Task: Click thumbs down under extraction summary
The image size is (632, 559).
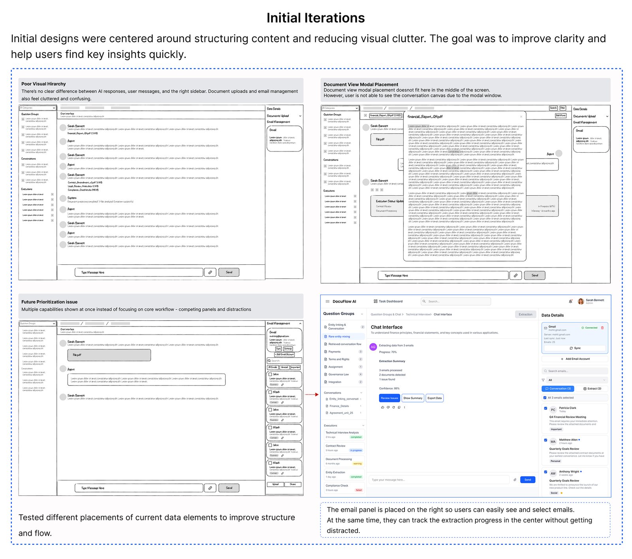Action: (x=388, y=407)
